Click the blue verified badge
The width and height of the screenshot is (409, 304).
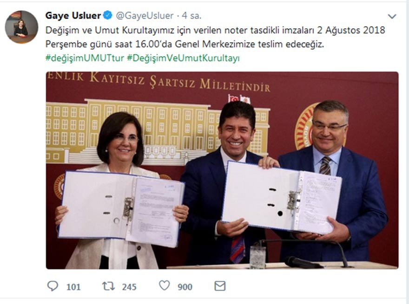pyautogui.click(x=107, y=15)
